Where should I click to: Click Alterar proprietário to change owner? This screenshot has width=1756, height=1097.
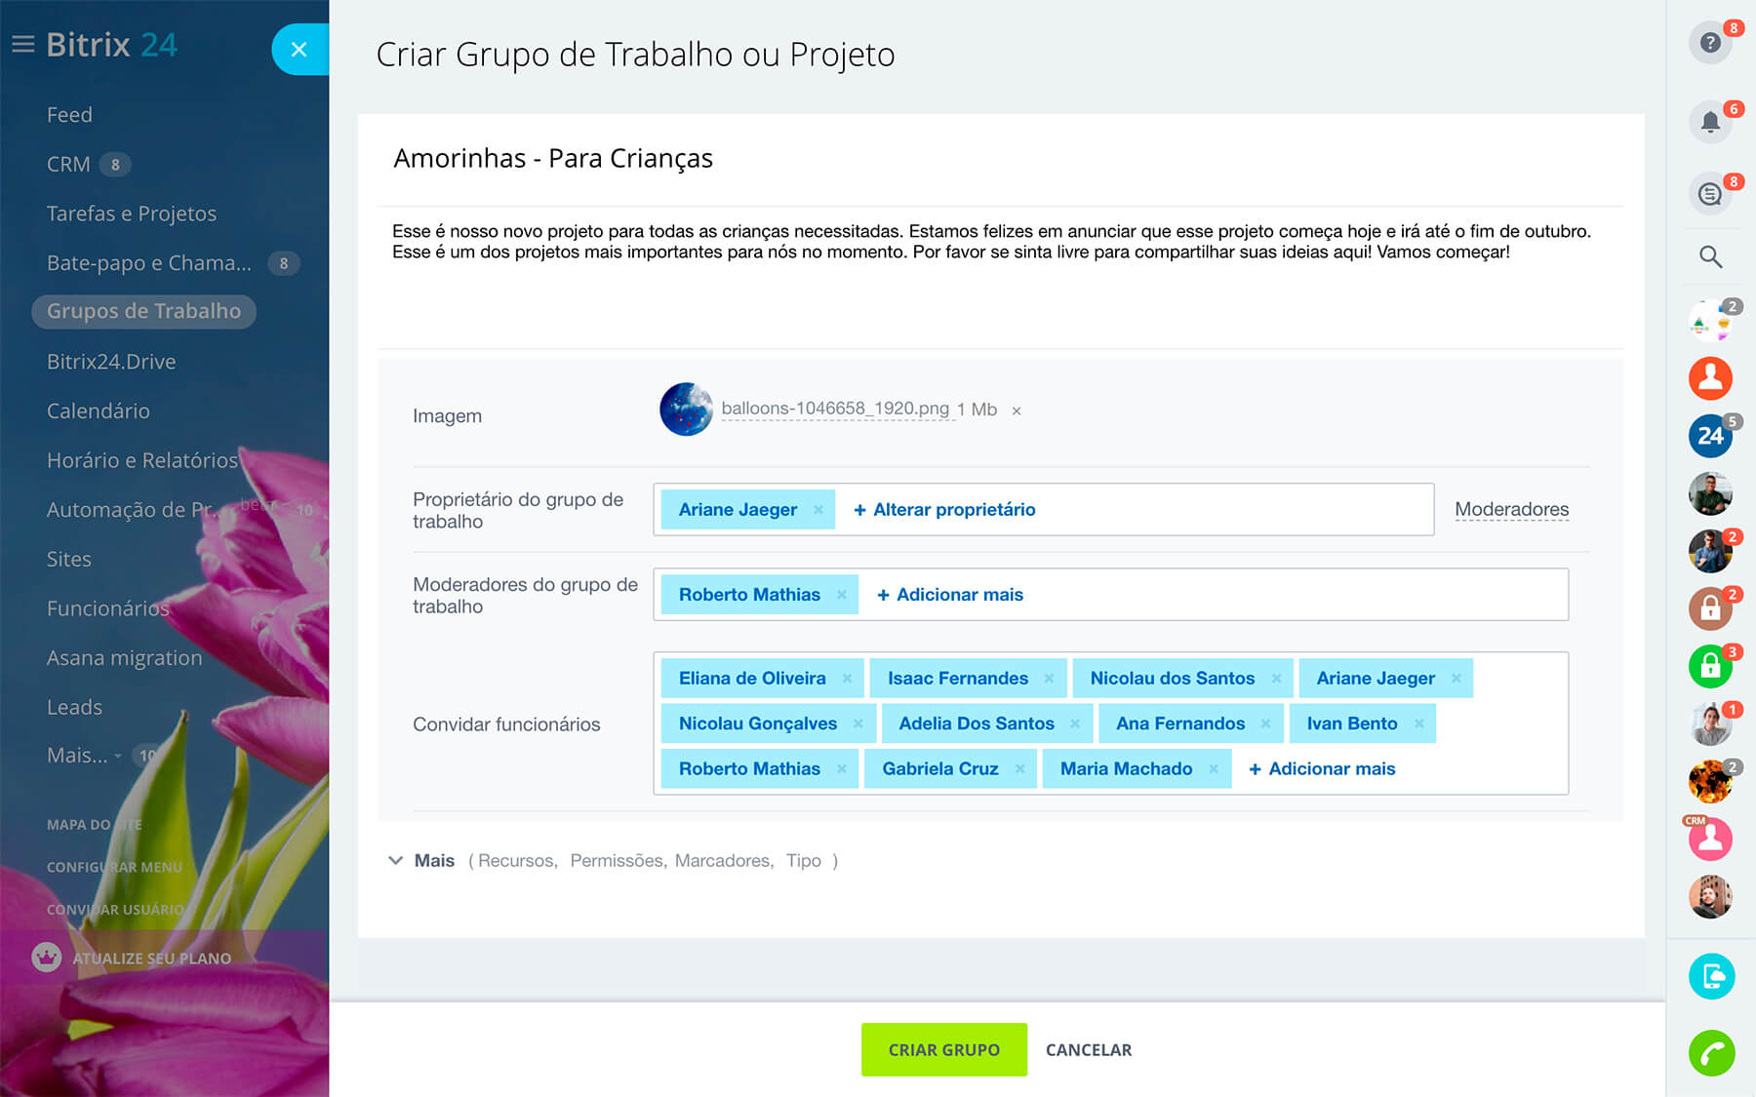[x=944, y=510]
